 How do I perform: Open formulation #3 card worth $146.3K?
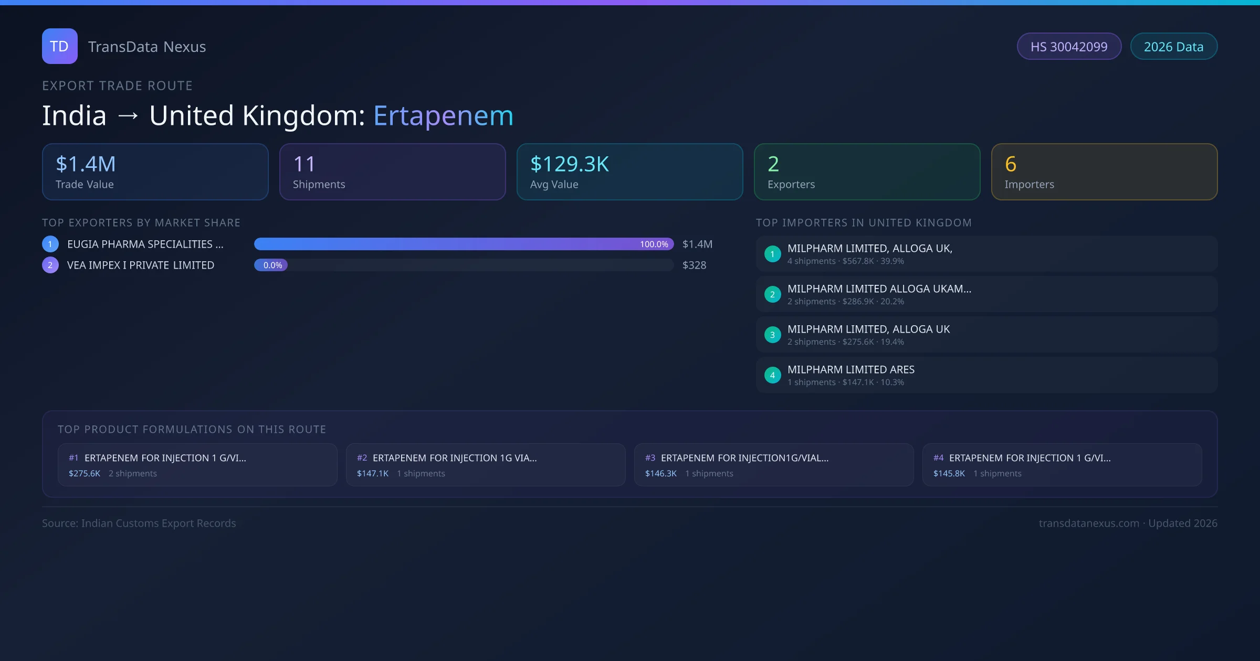(773, 465)
